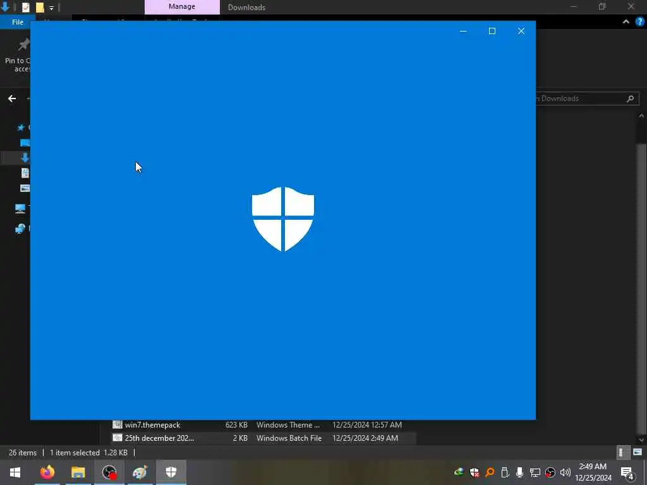Select This PC in Explorer sidebar
Screen dimensions: 647x485
point(20,208)
